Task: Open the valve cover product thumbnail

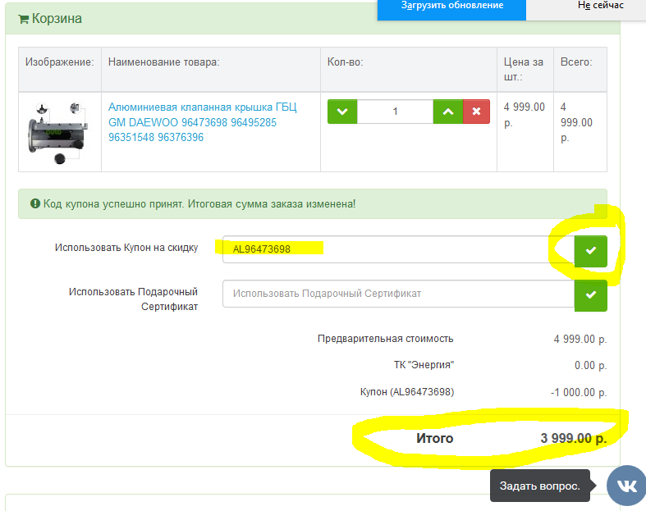Action: [57, 133]
